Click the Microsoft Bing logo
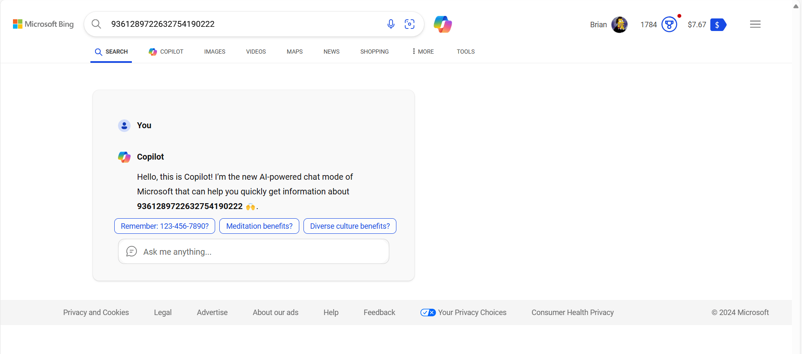 43,24
